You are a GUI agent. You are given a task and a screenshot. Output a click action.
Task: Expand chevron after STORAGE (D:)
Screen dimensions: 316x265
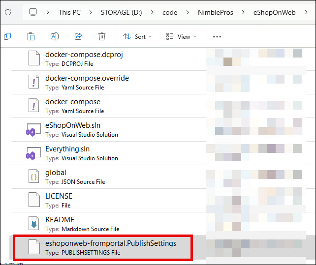point(152,12)
